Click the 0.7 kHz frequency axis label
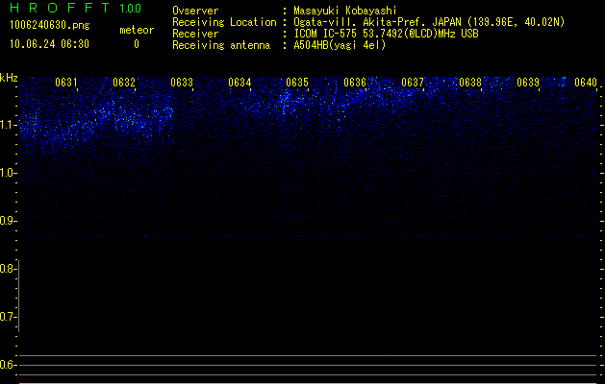Screen dimensions: 605x384 click(7, 317)
